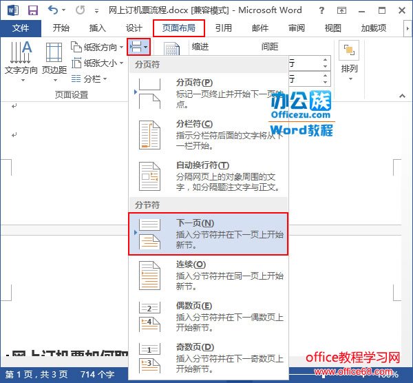This screenshot has height=383, width=413.
Task: Insert 分页符(P) page break
Action: [x=209, y=94]
